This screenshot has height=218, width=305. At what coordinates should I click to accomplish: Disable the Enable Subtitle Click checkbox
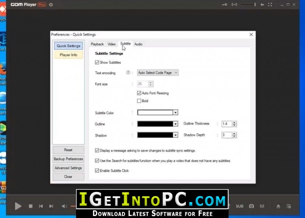click(x=97, y=171)
